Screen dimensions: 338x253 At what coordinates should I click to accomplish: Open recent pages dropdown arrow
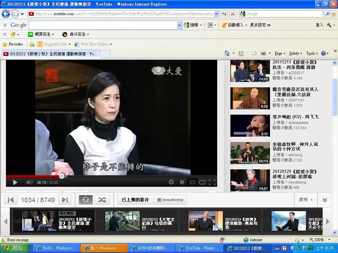(22, 14)
